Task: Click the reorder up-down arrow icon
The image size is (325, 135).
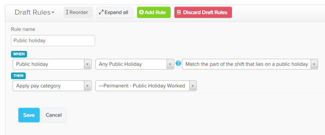Action: coord(67,12)
